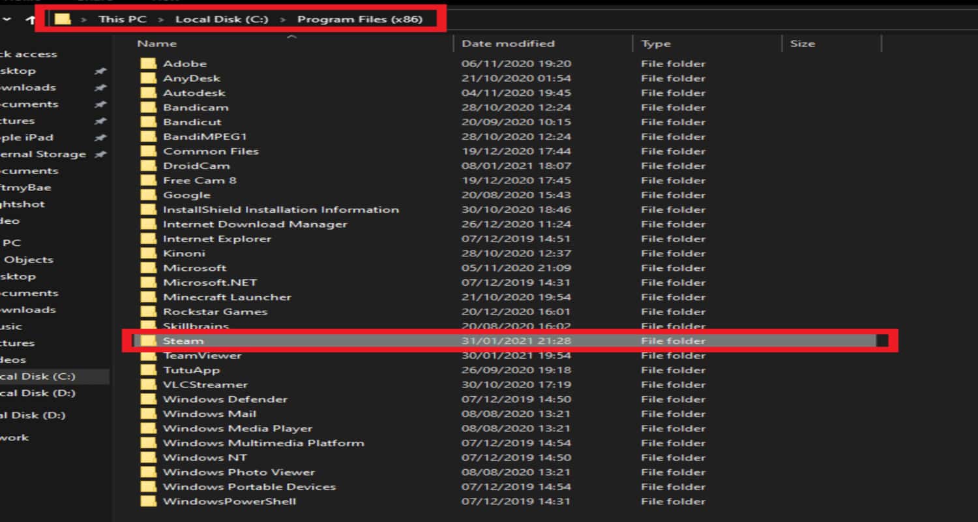The image size is (978, 522).
Task: Click the folder icon in address bar
Action: 63,19
